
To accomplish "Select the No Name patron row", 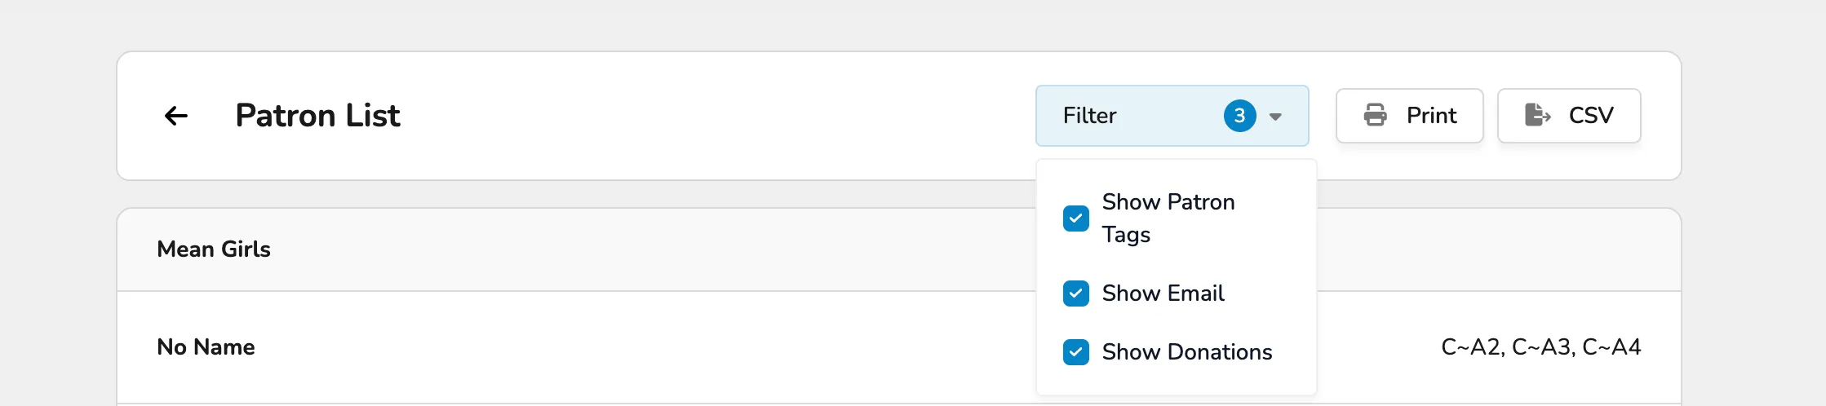I will click(x=899, y=347).
